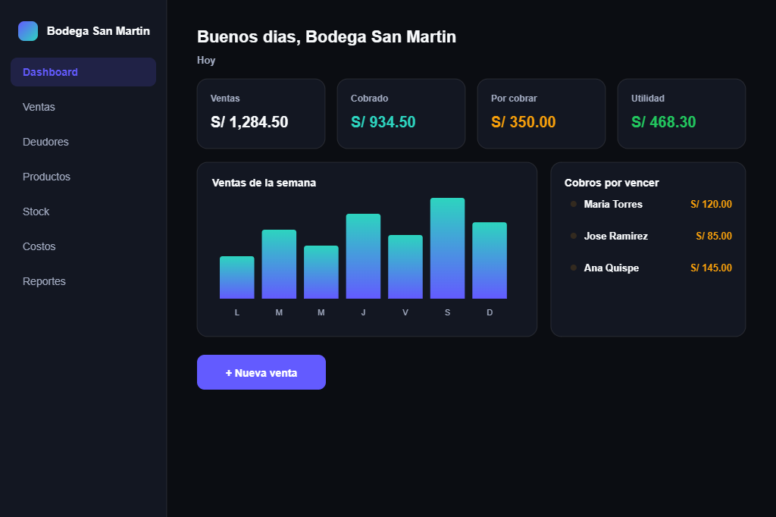Click the bar above the L label
776x517 pixels.
[x=237, y=277]
